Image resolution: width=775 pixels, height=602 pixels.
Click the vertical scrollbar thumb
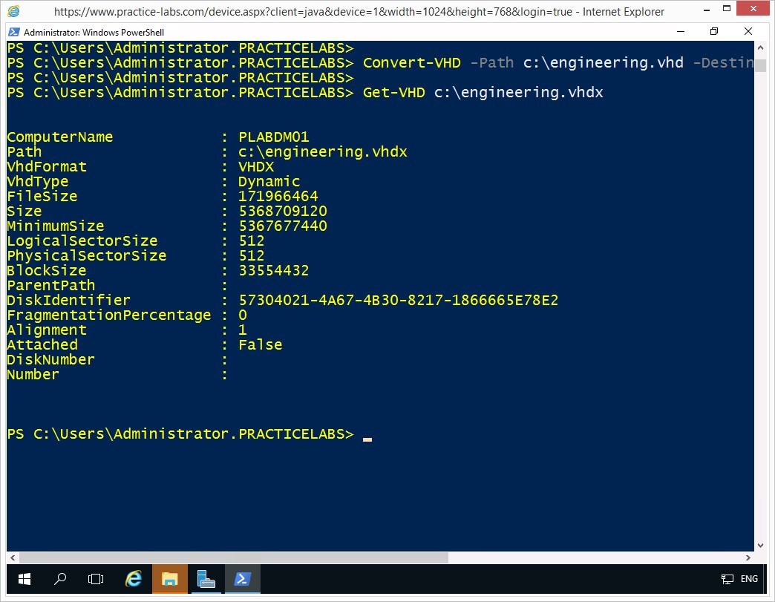[x=761, y=65]
